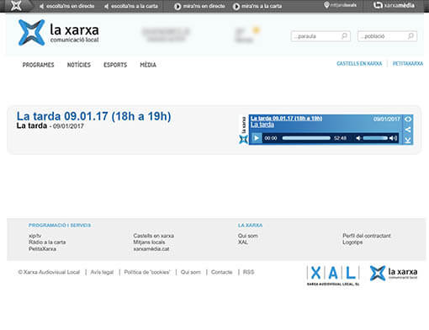The width and height of the screenshot is (429, 330).
Task: Play the La tarda audio
Action: pyautogui.click(x=256, y=138)
